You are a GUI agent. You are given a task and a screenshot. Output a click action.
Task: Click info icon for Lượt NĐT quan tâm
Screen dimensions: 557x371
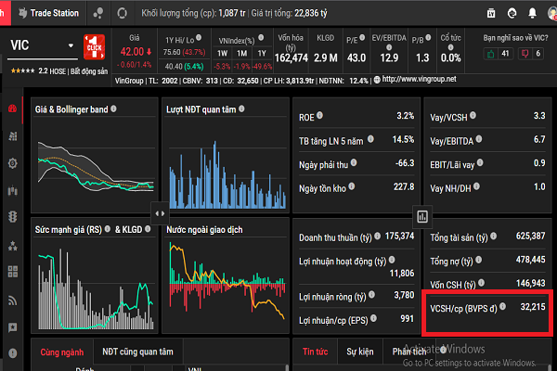coord(241,109)
